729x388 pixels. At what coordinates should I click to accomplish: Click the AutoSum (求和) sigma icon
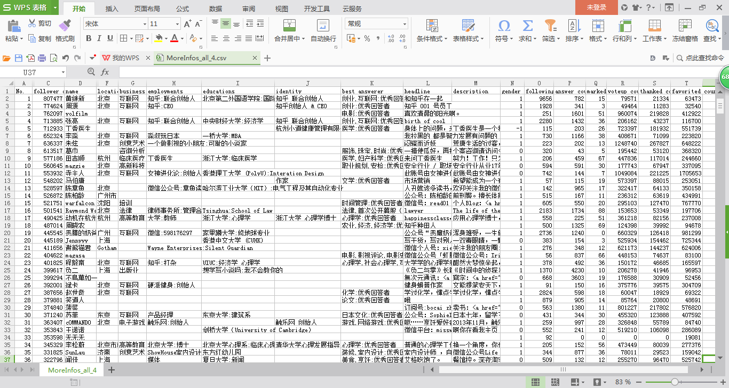(527, 25)
